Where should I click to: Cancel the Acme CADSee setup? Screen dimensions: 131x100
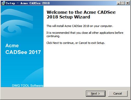tap(118, 94)
